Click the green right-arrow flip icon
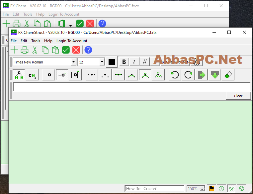The height and width of the screenshot is (194, 253). 201,75
